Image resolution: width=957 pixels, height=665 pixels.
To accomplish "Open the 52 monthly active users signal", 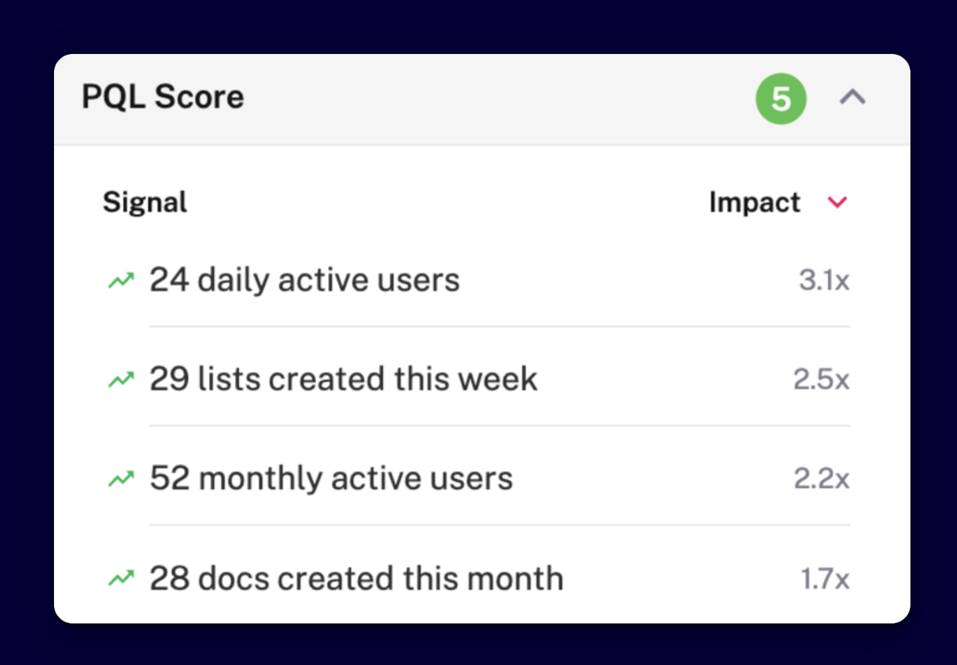I will coord(331,478).
